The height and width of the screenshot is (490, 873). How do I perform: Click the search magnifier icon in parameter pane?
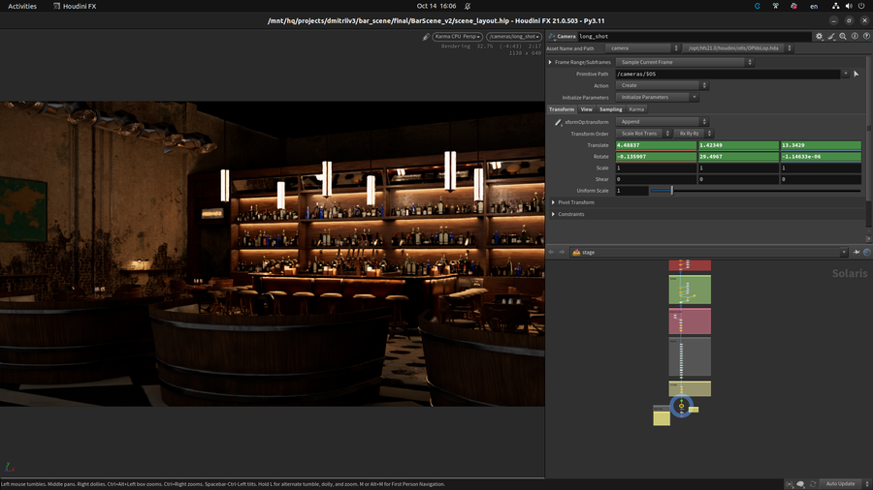[x=842, y=37]
